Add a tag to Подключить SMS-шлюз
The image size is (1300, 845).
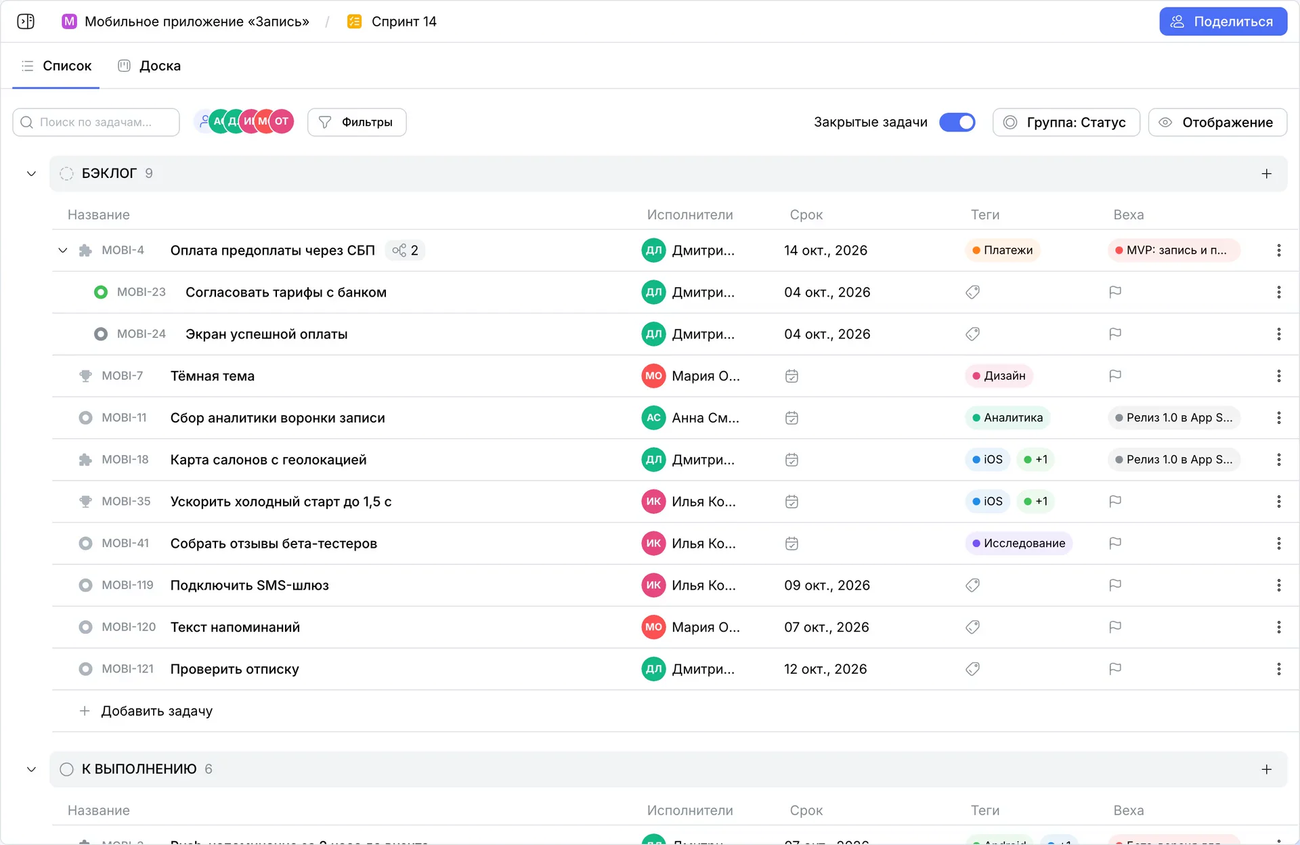click(x=972, y=585)
